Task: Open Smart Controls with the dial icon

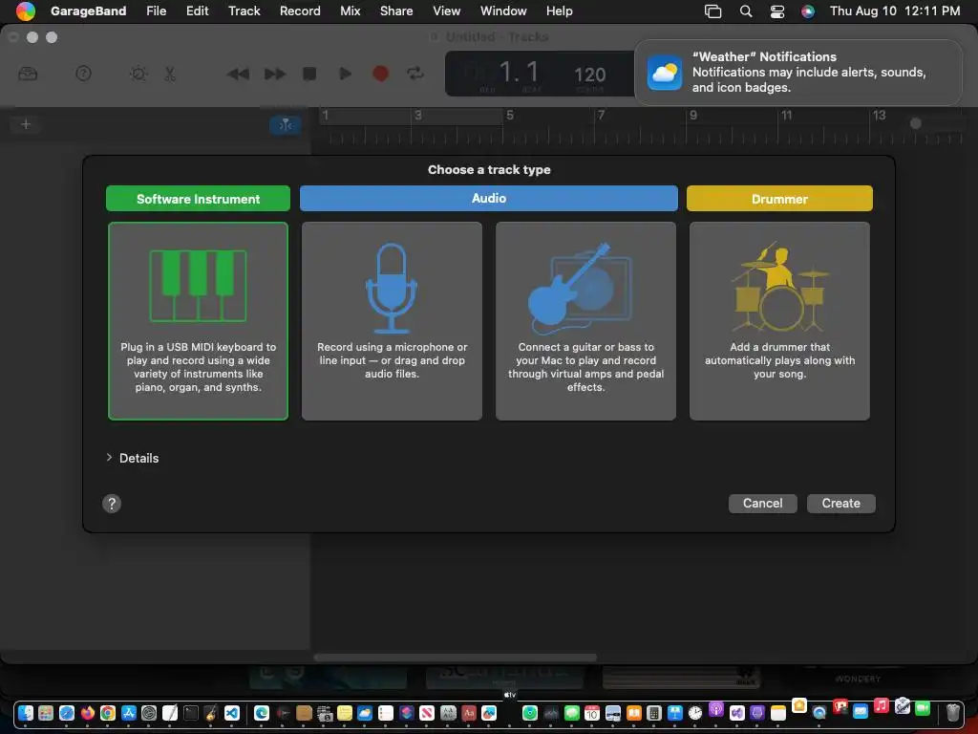Action: click(x=138, y=74)
